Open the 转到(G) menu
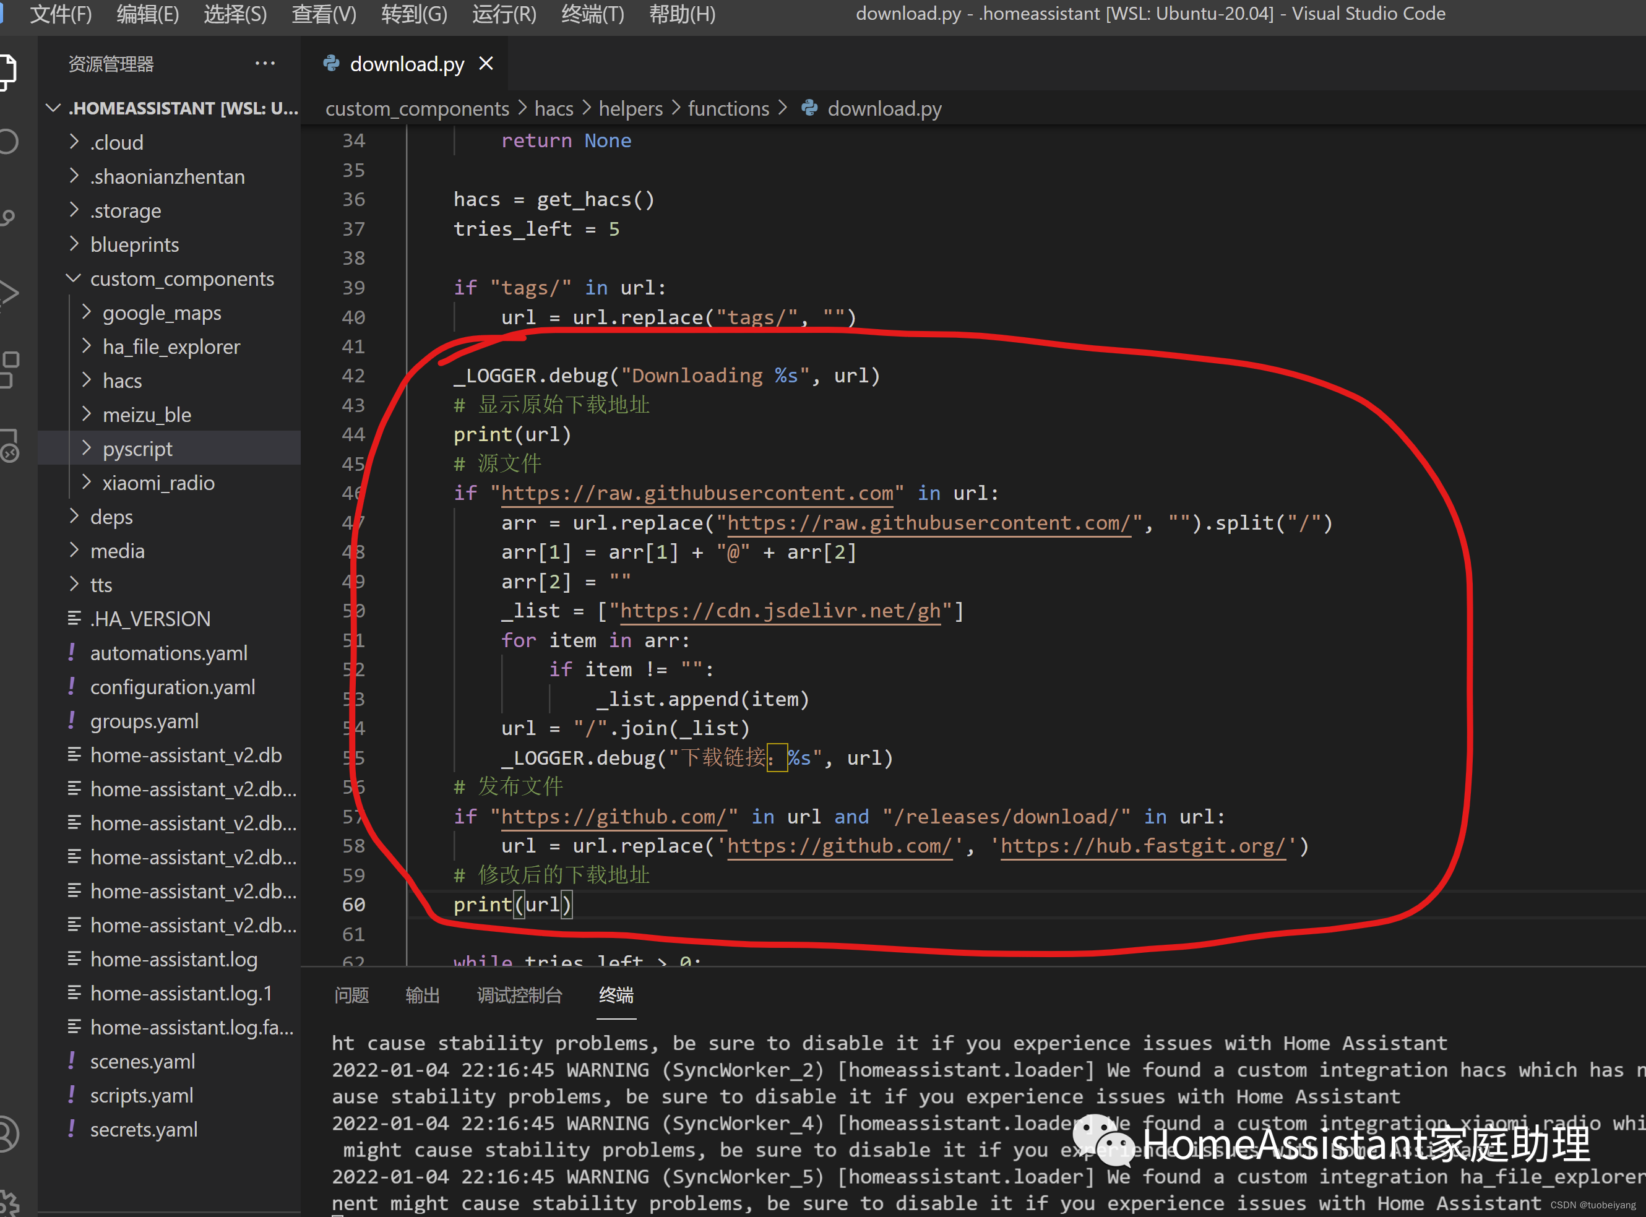1646x1217 pixels. coord(414,14)
